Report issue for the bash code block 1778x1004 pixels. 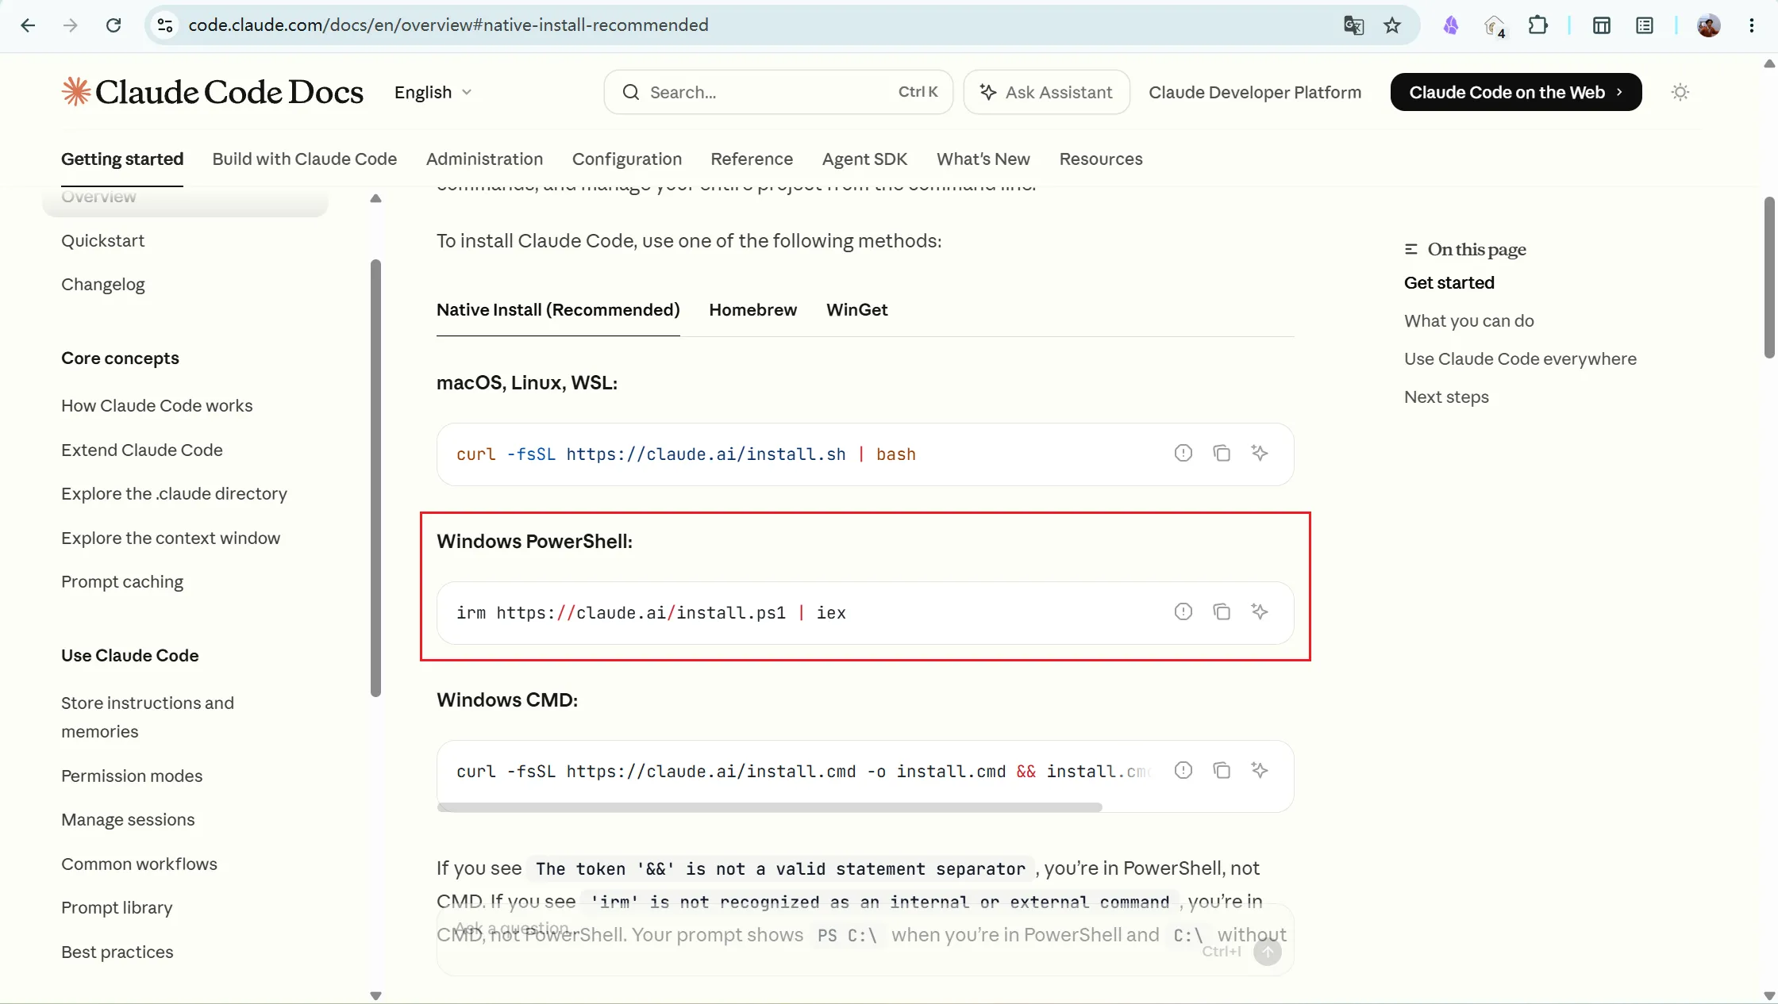coord(1183,453)
